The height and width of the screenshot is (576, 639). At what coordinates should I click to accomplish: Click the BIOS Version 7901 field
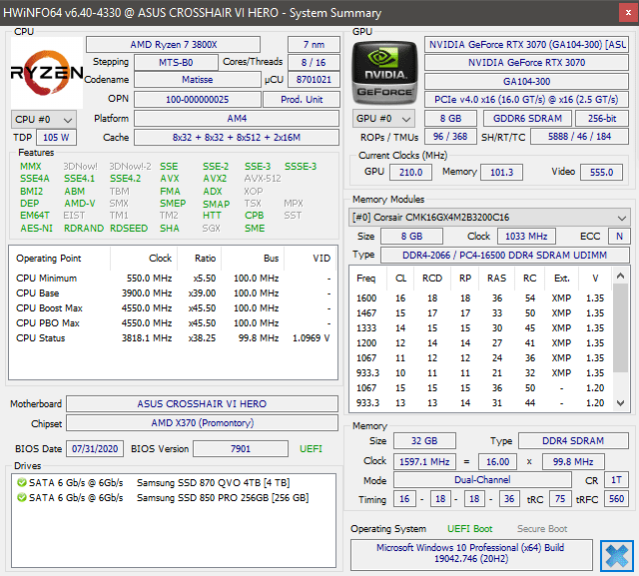pyautogui.click(x=241, y=449)
